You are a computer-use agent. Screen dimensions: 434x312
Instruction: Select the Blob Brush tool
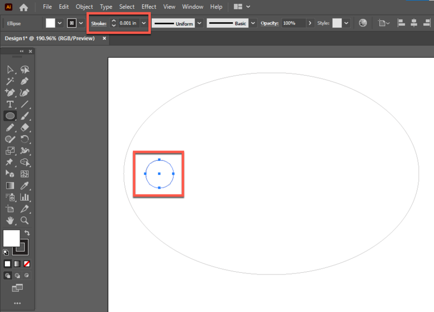point(10,139)
